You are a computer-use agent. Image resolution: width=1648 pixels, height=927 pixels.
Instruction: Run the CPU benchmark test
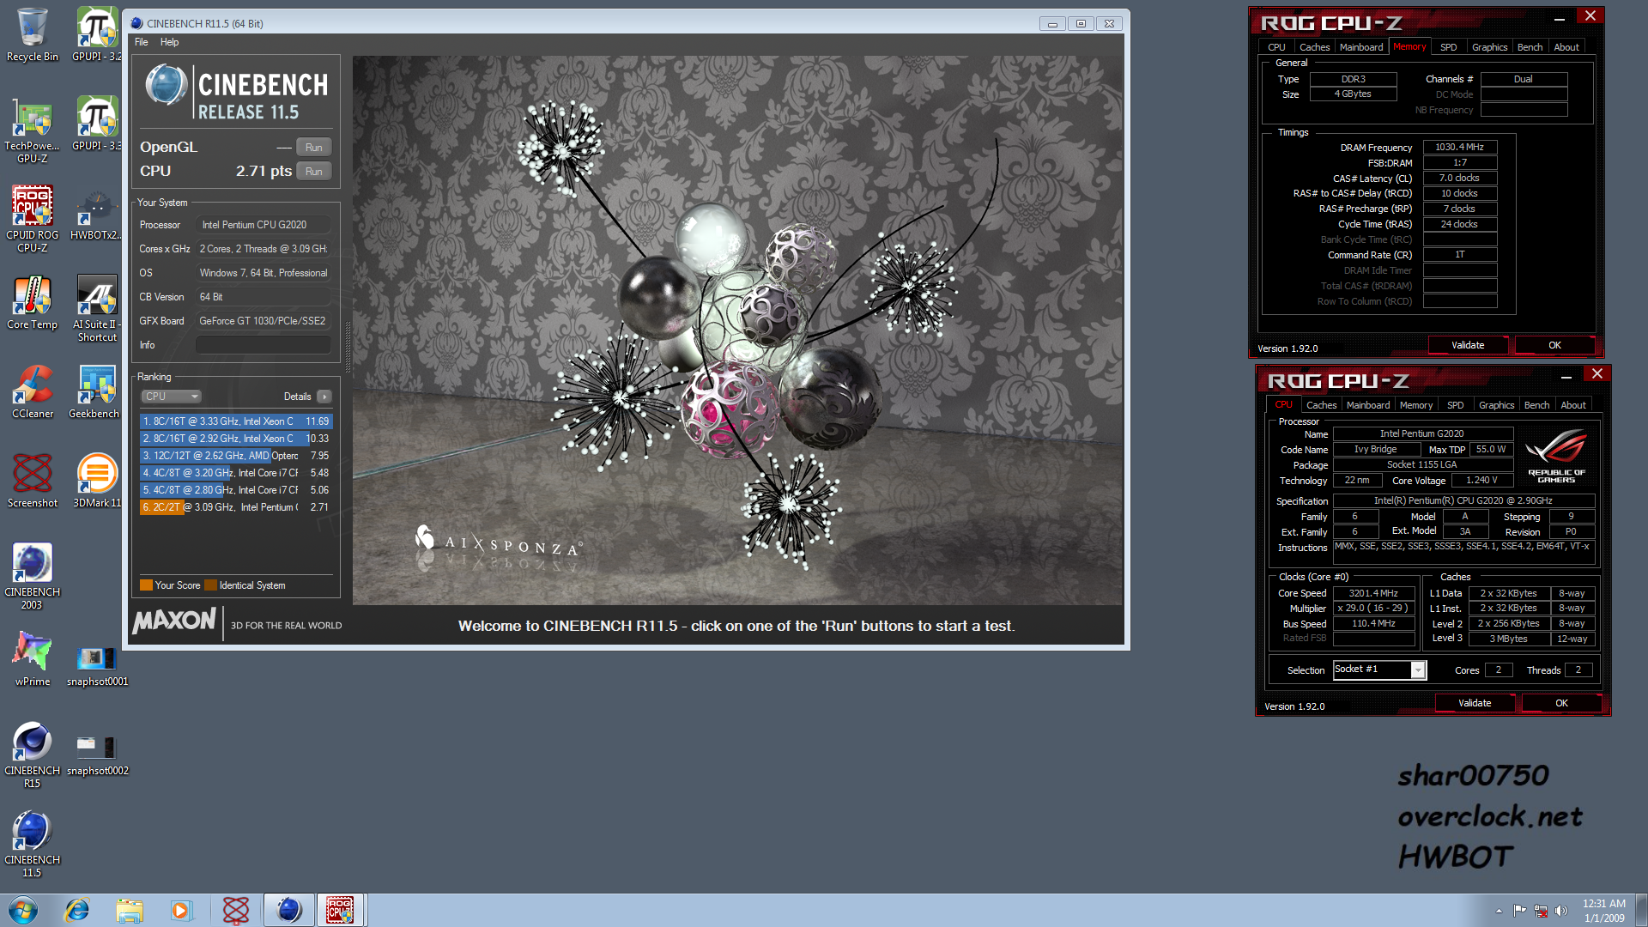[314, 172]
